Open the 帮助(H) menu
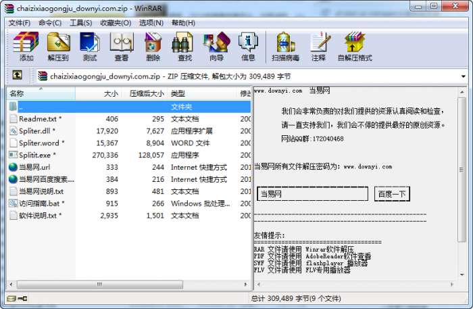Screen dimensions: 473x309 (183, 23)
